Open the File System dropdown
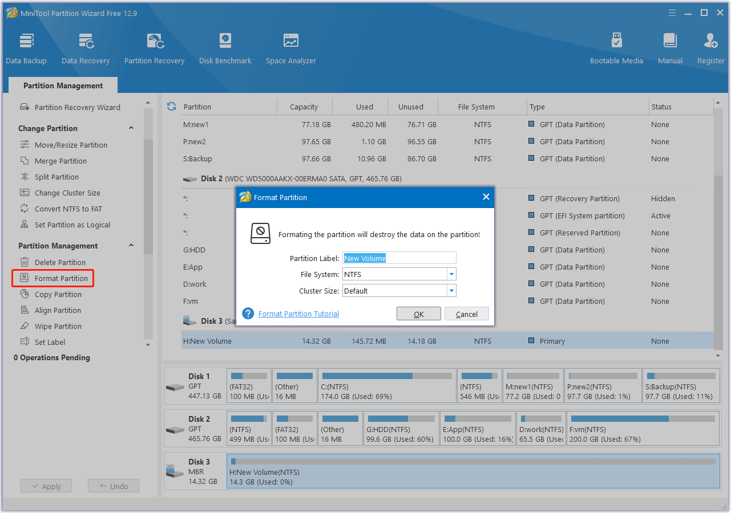 [x=451, y=274]
